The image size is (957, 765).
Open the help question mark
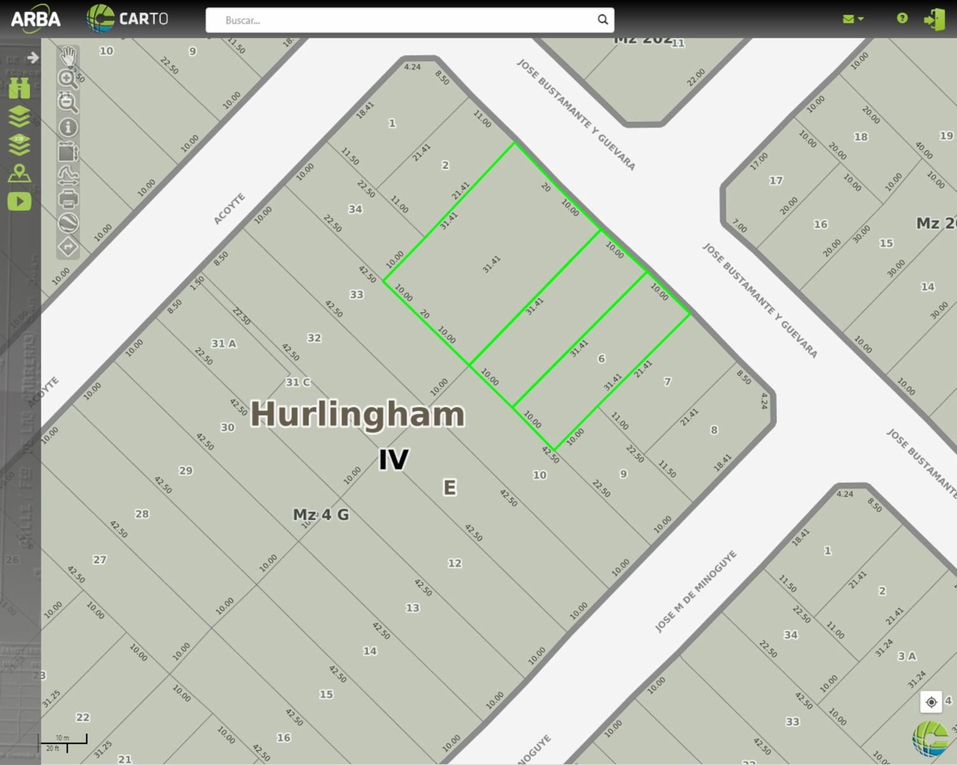[x=902, y=18]
